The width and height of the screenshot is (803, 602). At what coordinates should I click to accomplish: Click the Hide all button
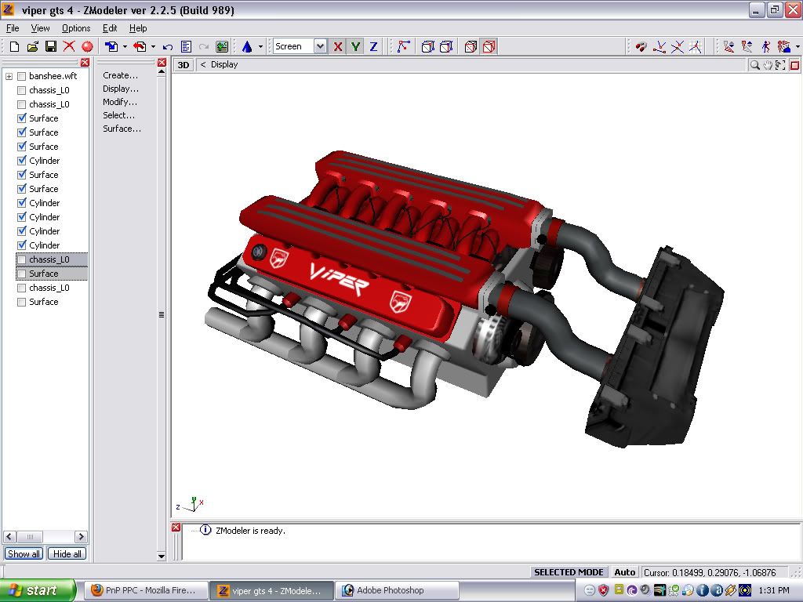pyautogui.click(x=67, y=554)
